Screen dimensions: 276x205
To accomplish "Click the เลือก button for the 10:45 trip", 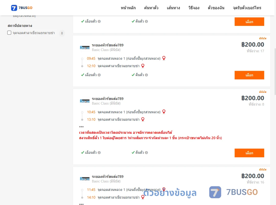I will (249, 153).
